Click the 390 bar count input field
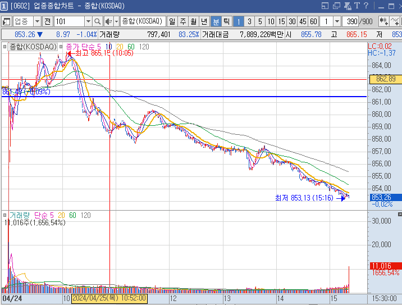The width and height of the screenshot is (402, 305). (x=353, y=21)
